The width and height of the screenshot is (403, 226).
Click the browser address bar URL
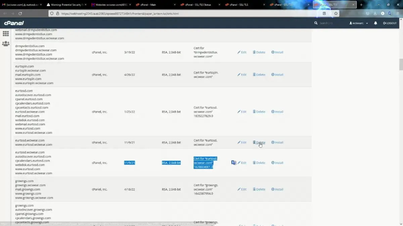tap(120, 14)
